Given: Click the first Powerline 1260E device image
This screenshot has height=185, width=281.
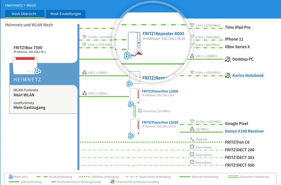Looking at the screenshot, I should click(135, 96).
